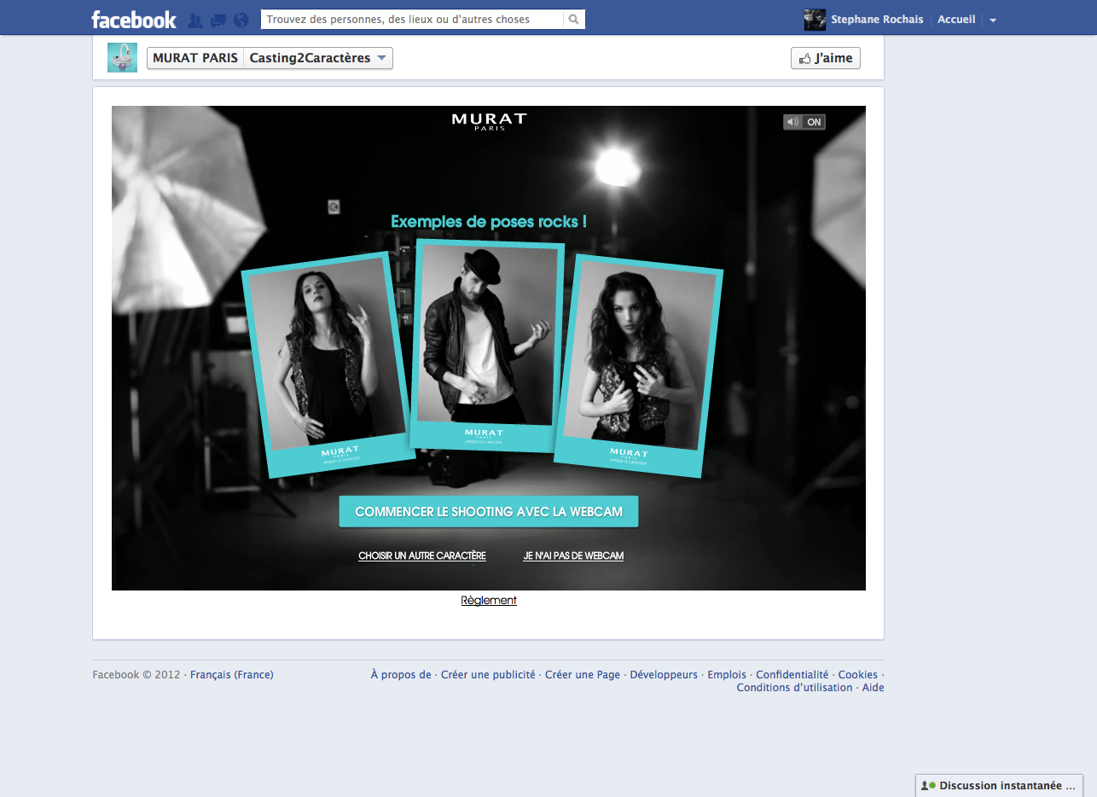
Task: Click the MURAT PARIS page thumbnail icon
Action: [x=122, y=58]
